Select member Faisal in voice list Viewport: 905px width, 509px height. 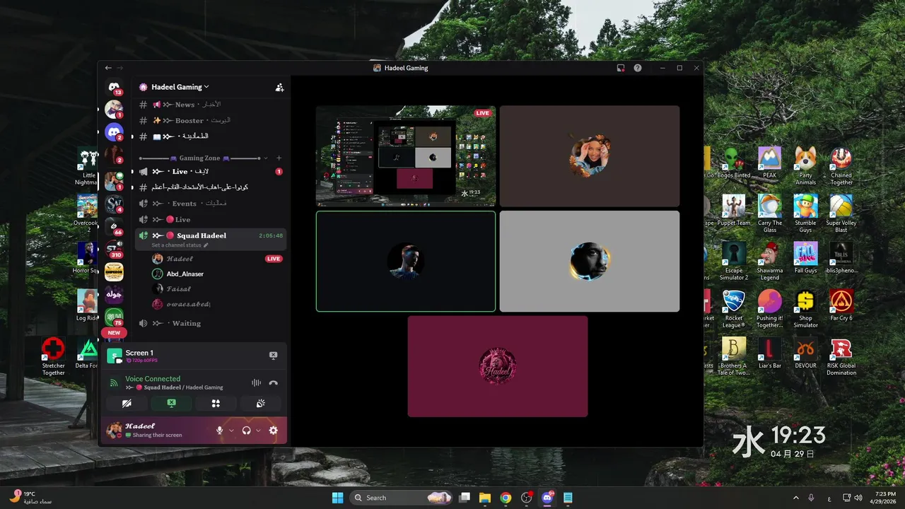178,289
